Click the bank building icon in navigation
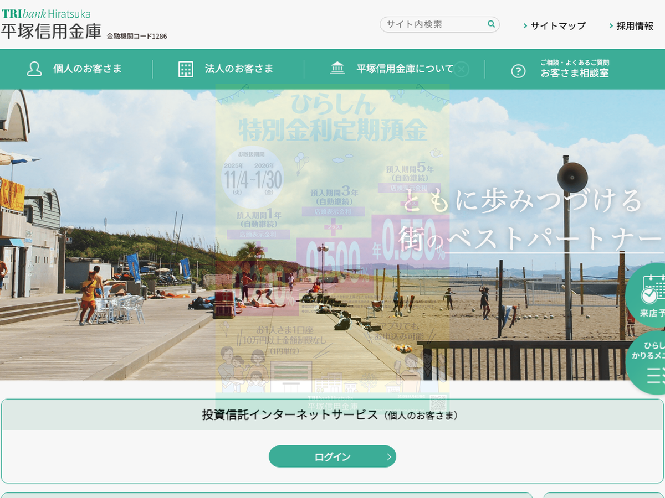Screen dimensions: 665x498 click(x=337, y=69)
